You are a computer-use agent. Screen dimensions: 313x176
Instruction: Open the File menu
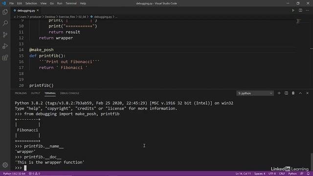[11, 3]
